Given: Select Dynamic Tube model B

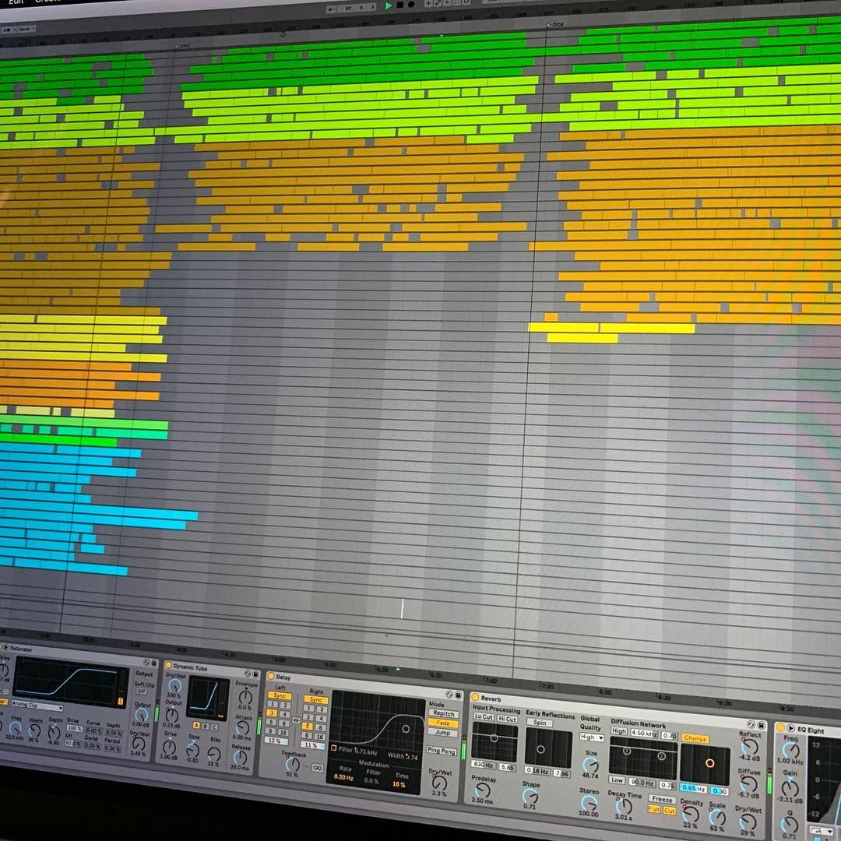Looking at the screenshot, I should [x=206, y=727].
